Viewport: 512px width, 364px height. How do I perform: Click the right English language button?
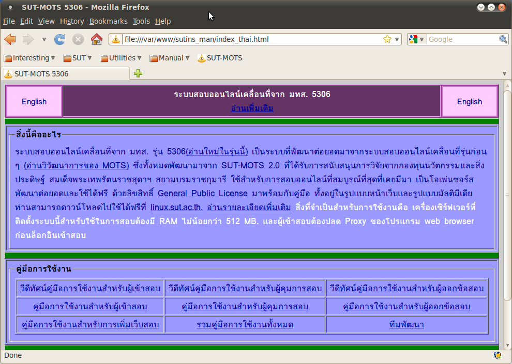pyautogui.click(x=469, y=102)
